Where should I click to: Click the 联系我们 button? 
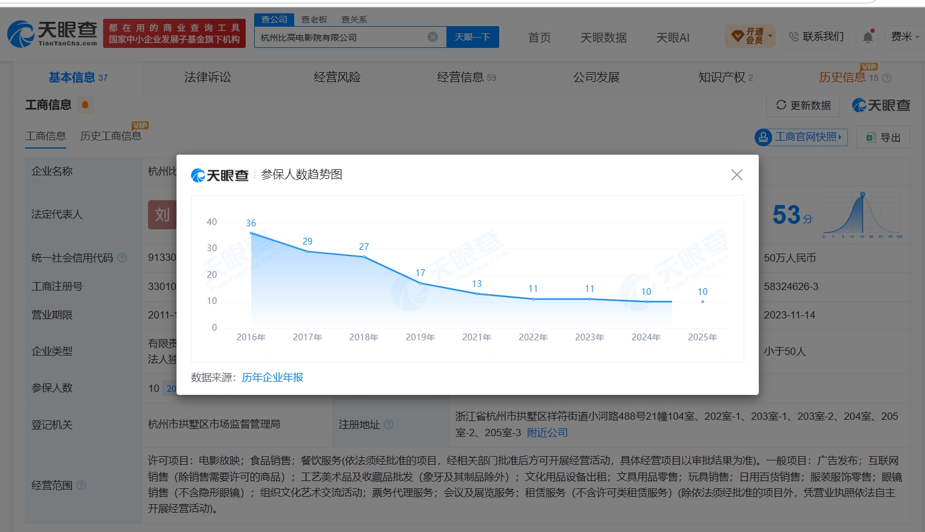pyautogui.click(x=816, y=37)
